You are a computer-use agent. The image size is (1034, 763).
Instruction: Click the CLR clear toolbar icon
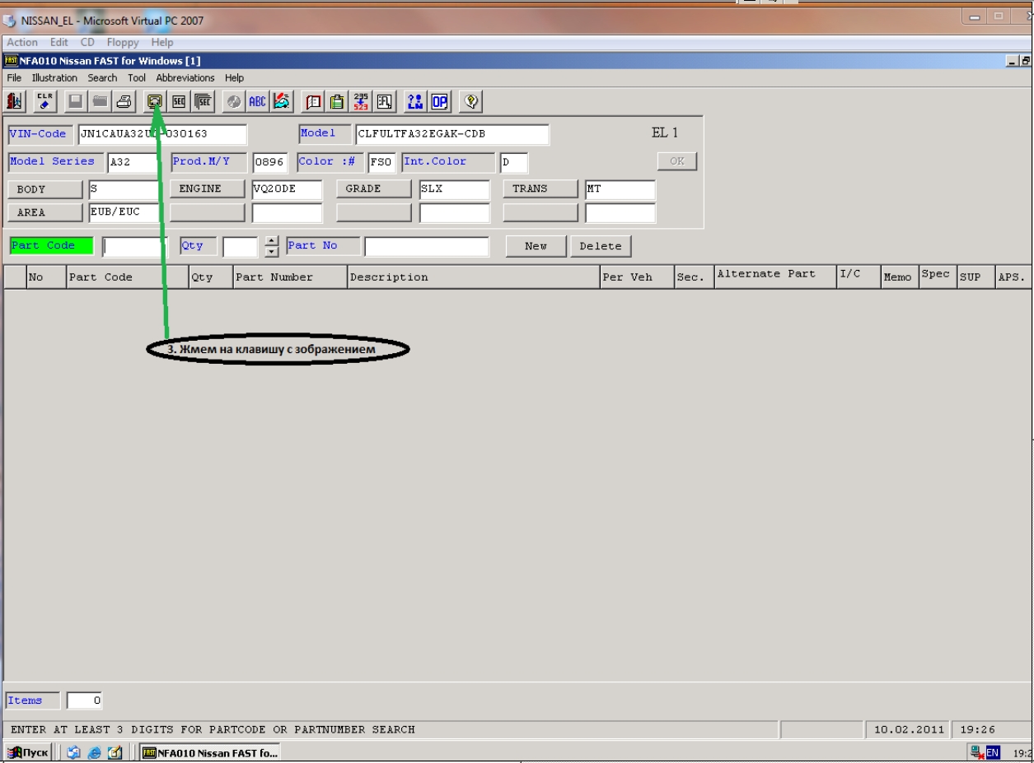coord(44,101)
